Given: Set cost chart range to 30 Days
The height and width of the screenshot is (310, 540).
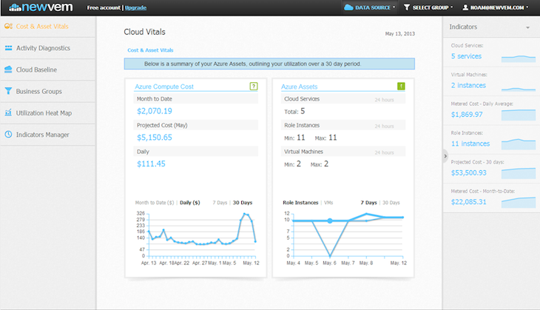Looking at the screenshot, I should (x=243, y=203).
